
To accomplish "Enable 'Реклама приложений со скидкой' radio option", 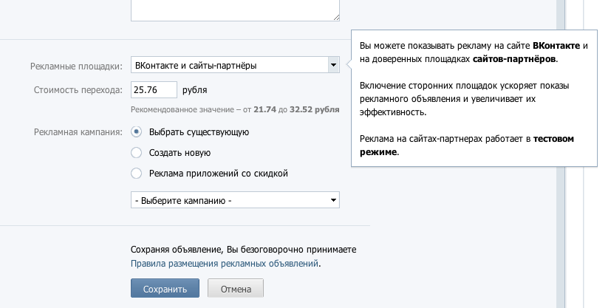I will click(x=135, y=174).
